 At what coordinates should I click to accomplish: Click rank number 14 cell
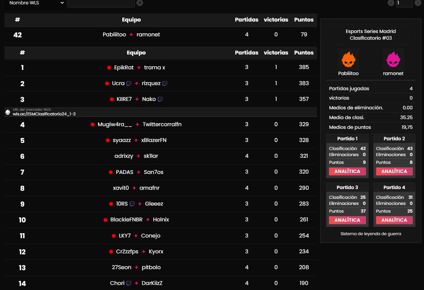point(22,283)
